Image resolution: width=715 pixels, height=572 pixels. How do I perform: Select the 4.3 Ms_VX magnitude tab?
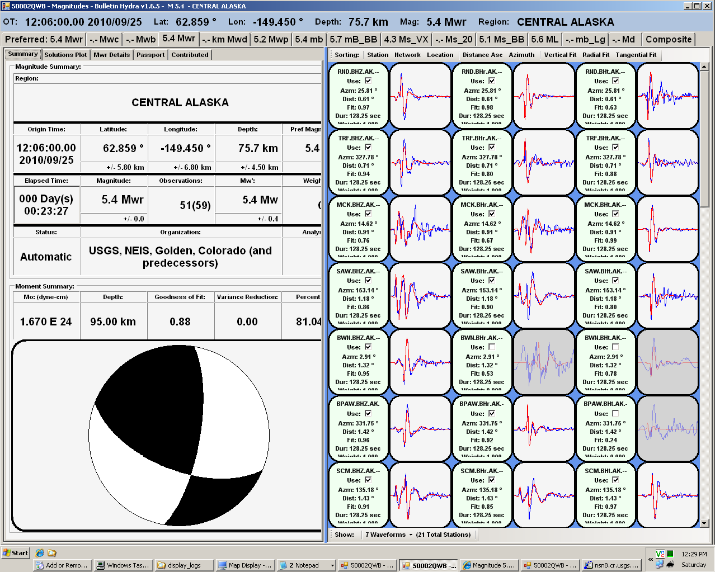point(406,39)
